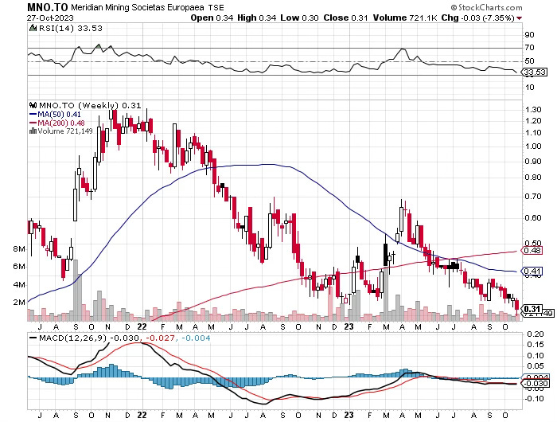This screenshot has height=422, width=557.
Task: Click the MA(200) 0.48 legend entry
Action: (x=57, y=123)
